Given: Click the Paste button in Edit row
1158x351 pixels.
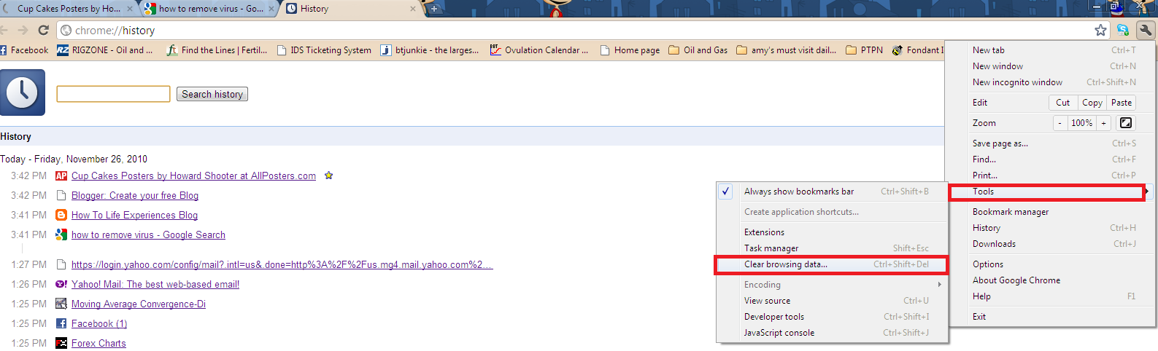Looking at the screenshot, I should pos(1122,103).
